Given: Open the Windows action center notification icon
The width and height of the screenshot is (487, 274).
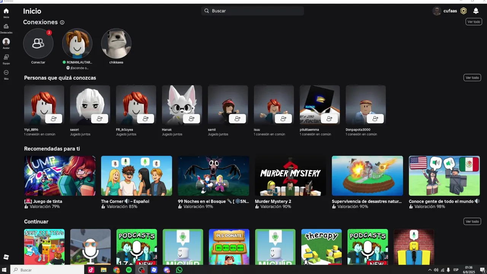Looking at the screenshot, I should (482, 270).
